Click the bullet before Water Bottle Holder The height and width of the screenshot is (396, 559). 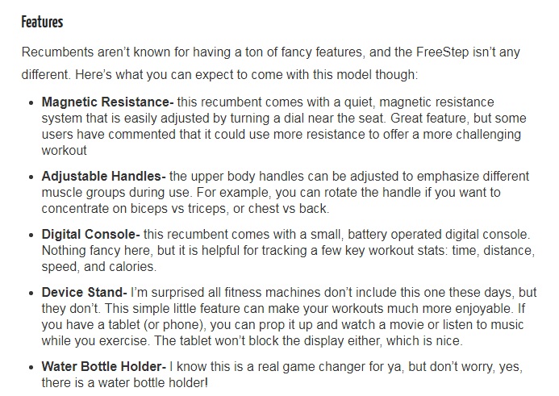click(x=31, y=368)
